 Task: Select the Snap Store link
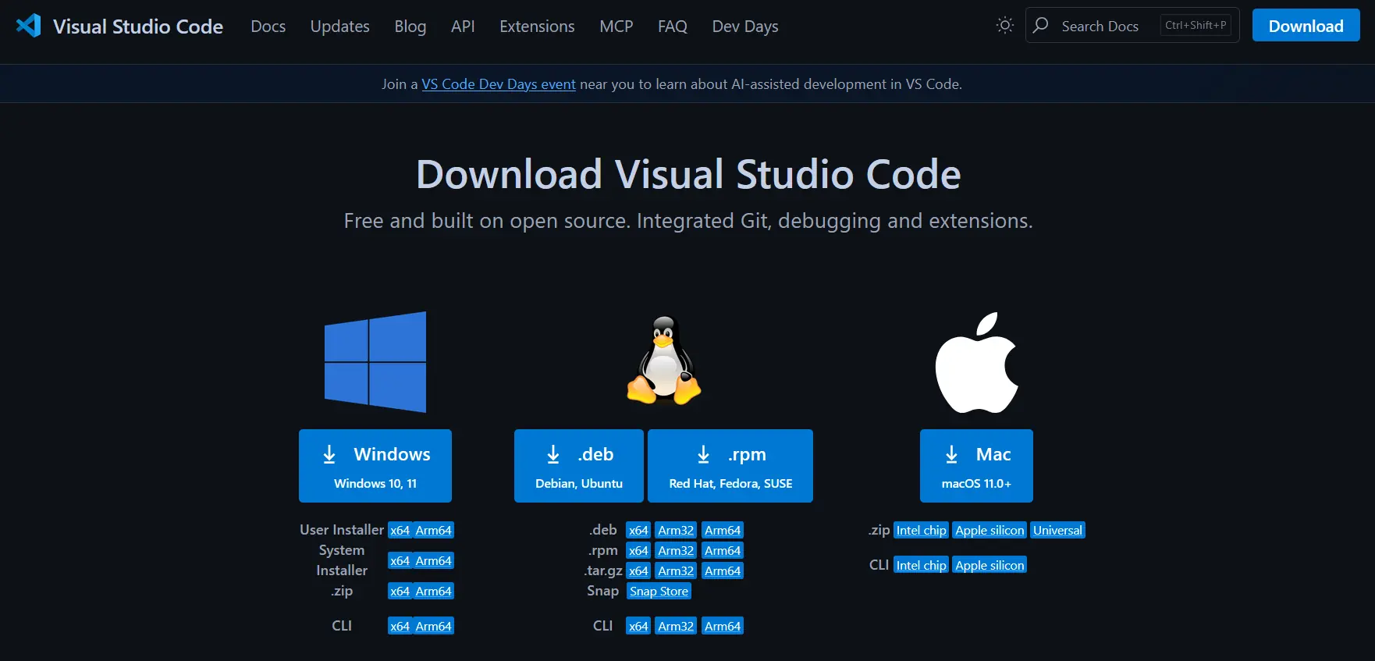pyautogui.click(x=659, y=592)
